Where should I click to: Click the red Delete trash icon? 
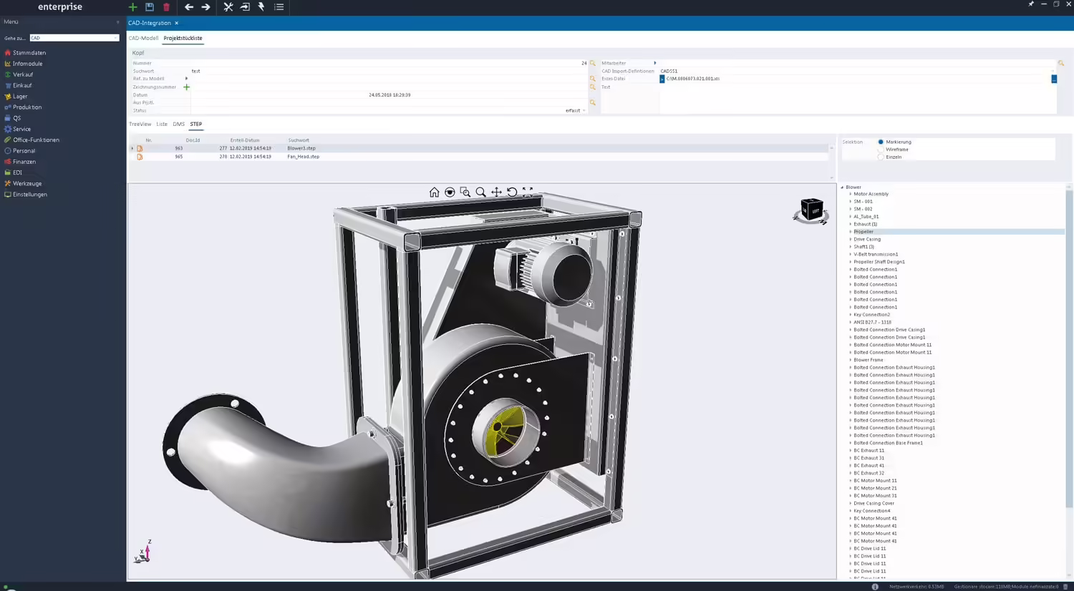coord(167,7)
